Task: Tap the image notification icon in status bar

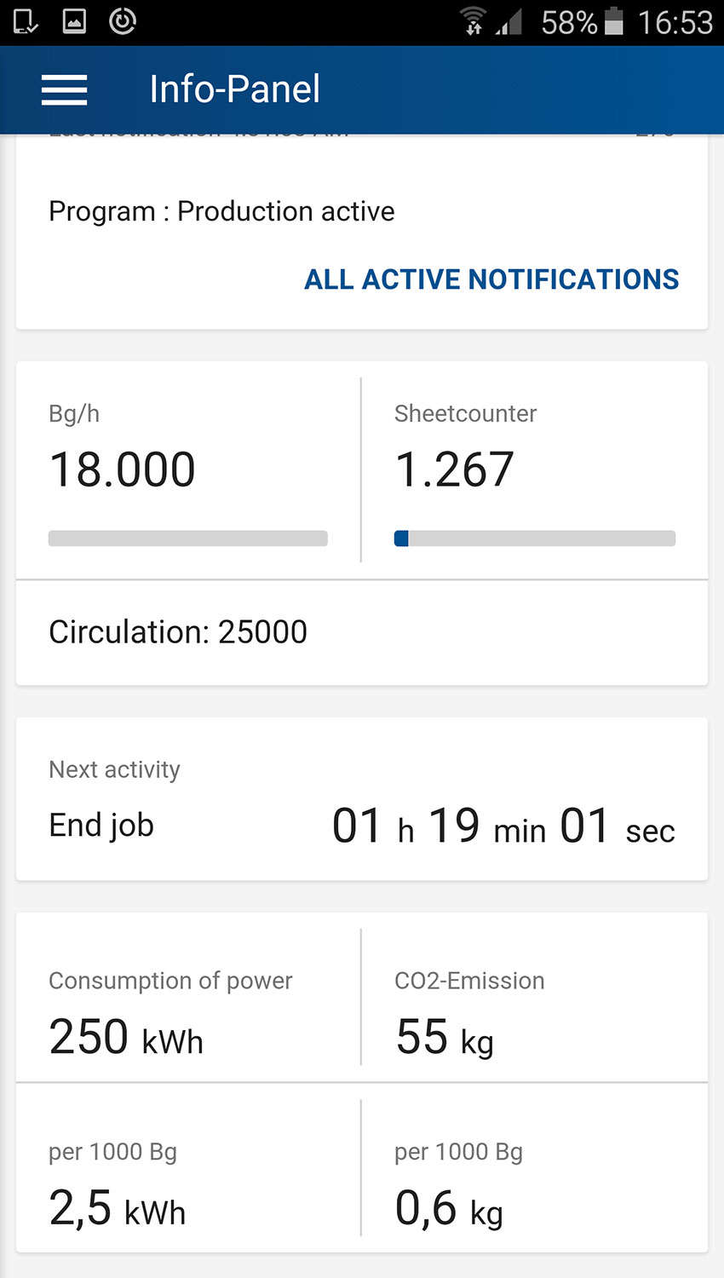Action: coord(75,21)
